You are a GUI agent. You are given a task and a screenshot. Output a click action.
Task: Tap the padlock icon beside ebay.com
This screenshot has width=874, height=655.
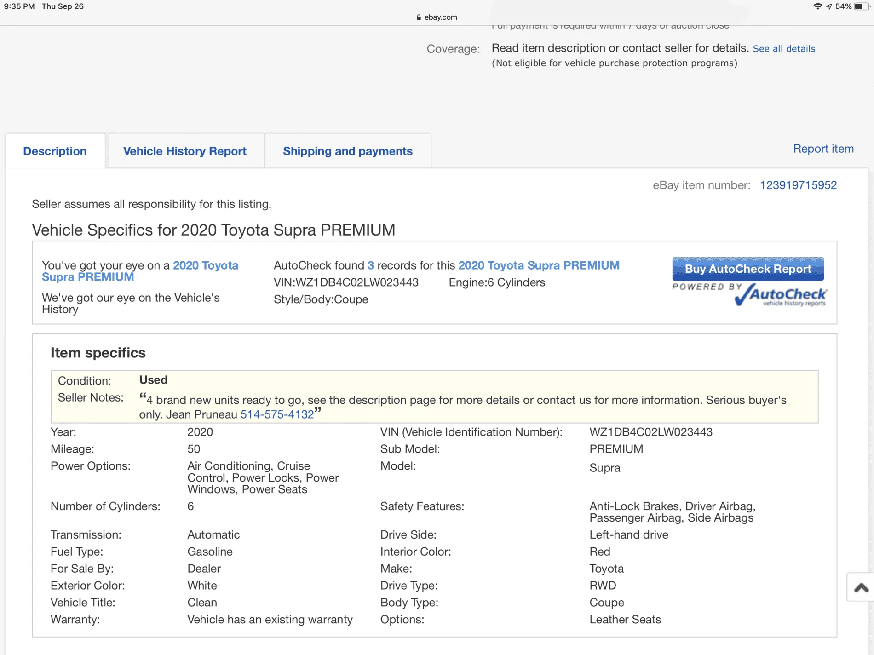coord(419,17)
